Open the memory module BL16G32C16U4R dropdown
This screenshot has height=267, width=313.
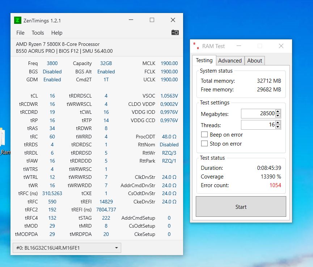[x=67, y=248]
